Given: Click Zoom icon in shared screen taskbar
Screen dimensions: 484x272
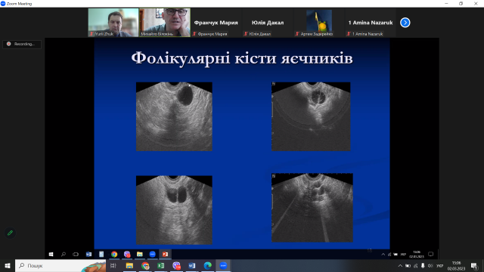Looking at the screenshot, I should click(153, 254).
